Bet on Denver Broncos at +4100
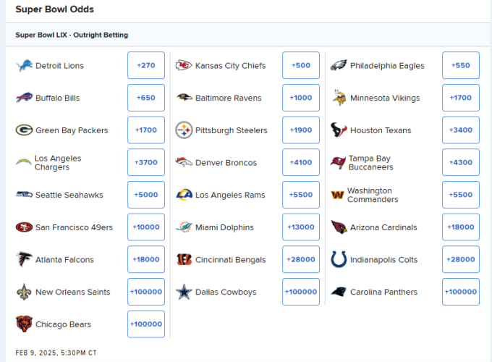 [301, 162]
